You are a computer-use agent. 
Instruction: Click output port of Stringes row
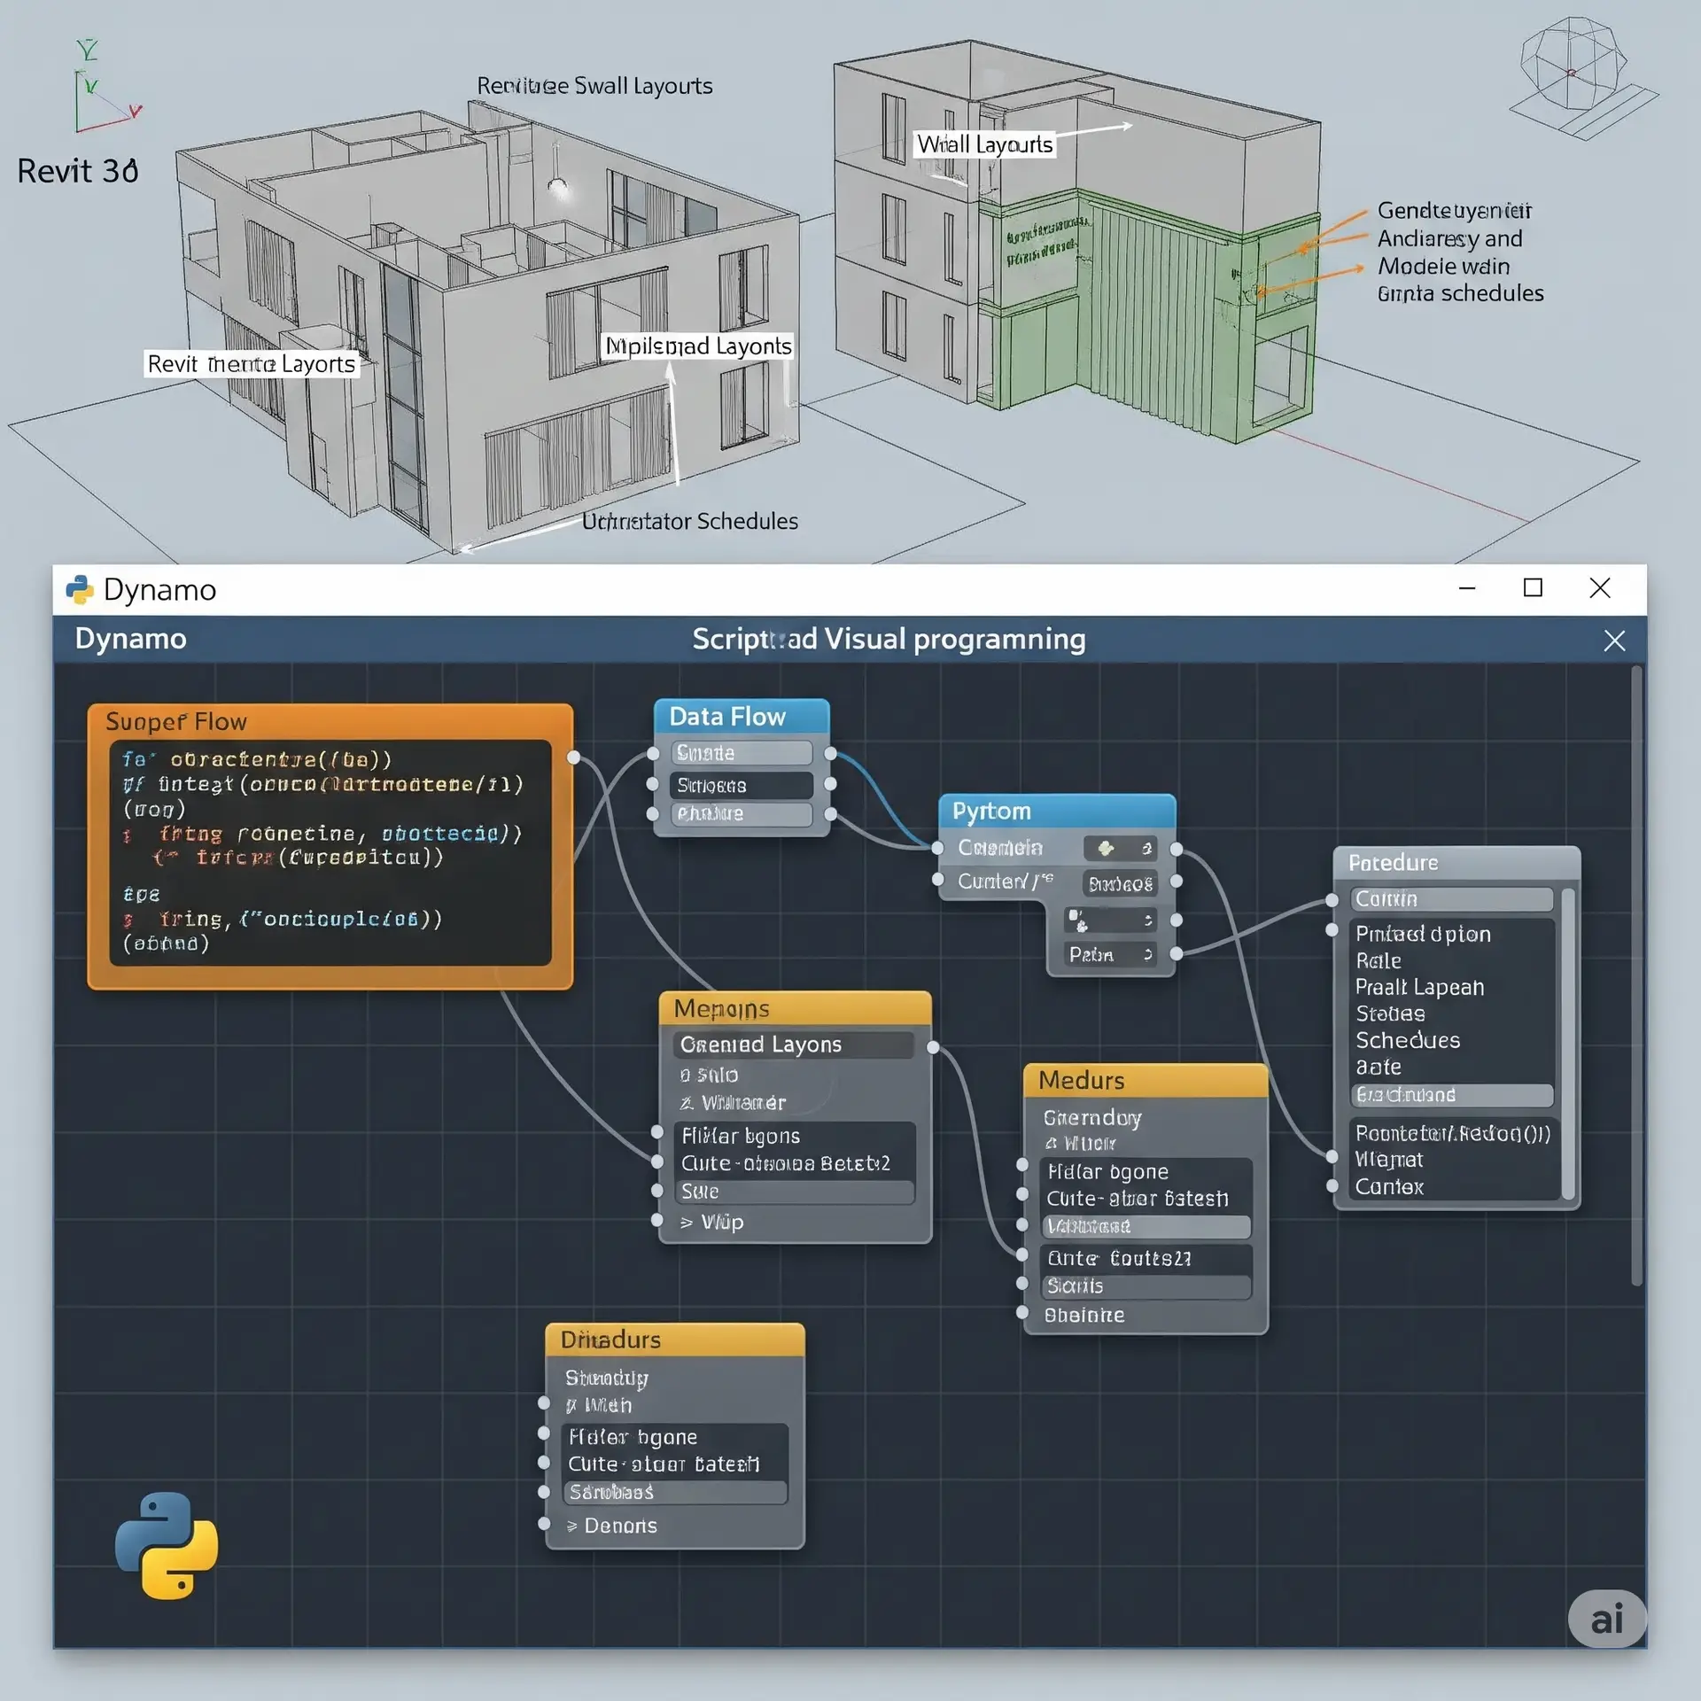[830, 784]
